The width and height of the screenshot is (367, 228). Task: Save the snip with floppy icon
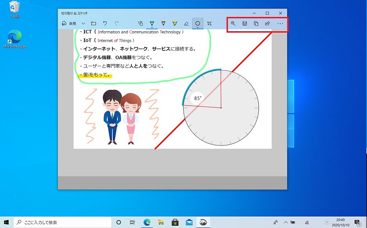(245, 23)
